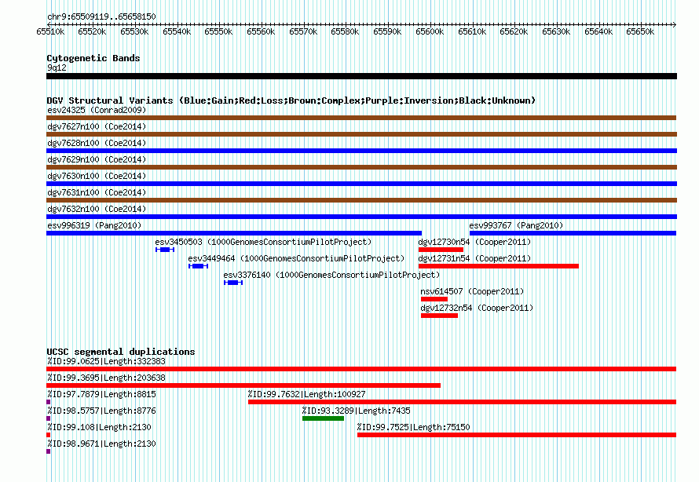This screenshot has width=699, height=482.
Task: Click the 65600k ruler tick label
Action: coord(430,31)
